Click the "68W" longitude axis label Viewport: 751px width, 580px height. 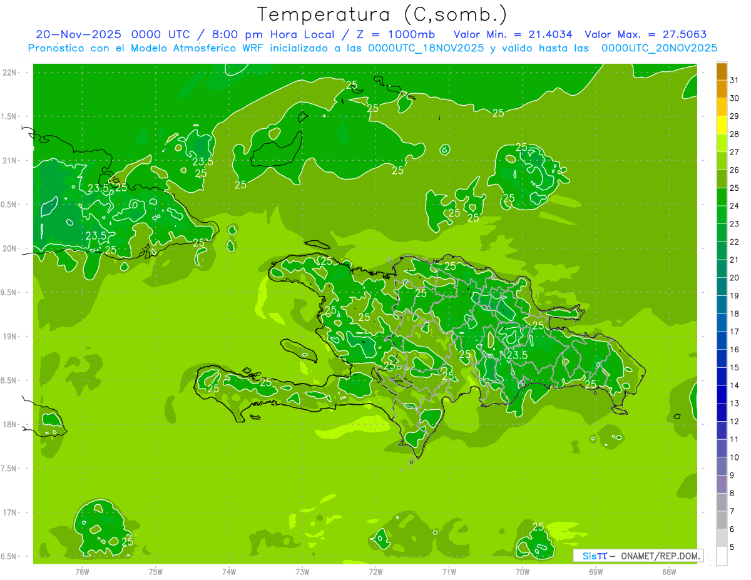(669, 571)
